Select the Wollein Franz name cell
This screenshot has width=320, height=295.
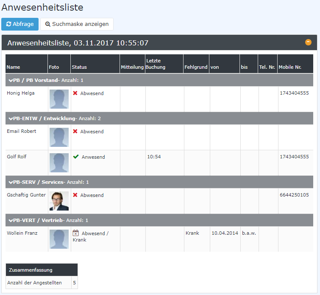pyautogui.click(x=22, y=233)
